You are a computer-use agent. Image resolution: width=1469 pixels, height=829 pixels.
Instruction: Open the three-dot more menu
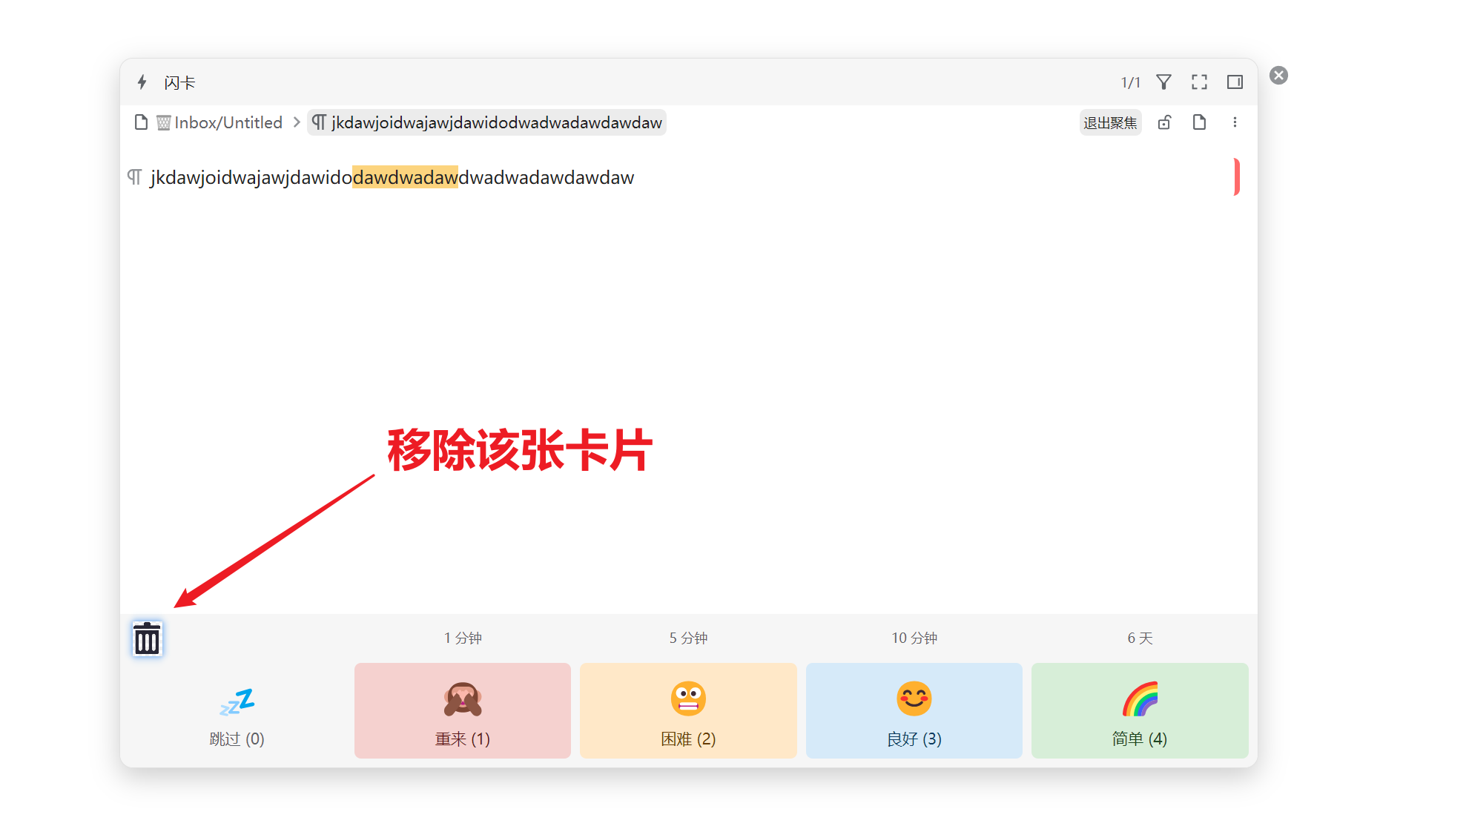coord(1235,122)
